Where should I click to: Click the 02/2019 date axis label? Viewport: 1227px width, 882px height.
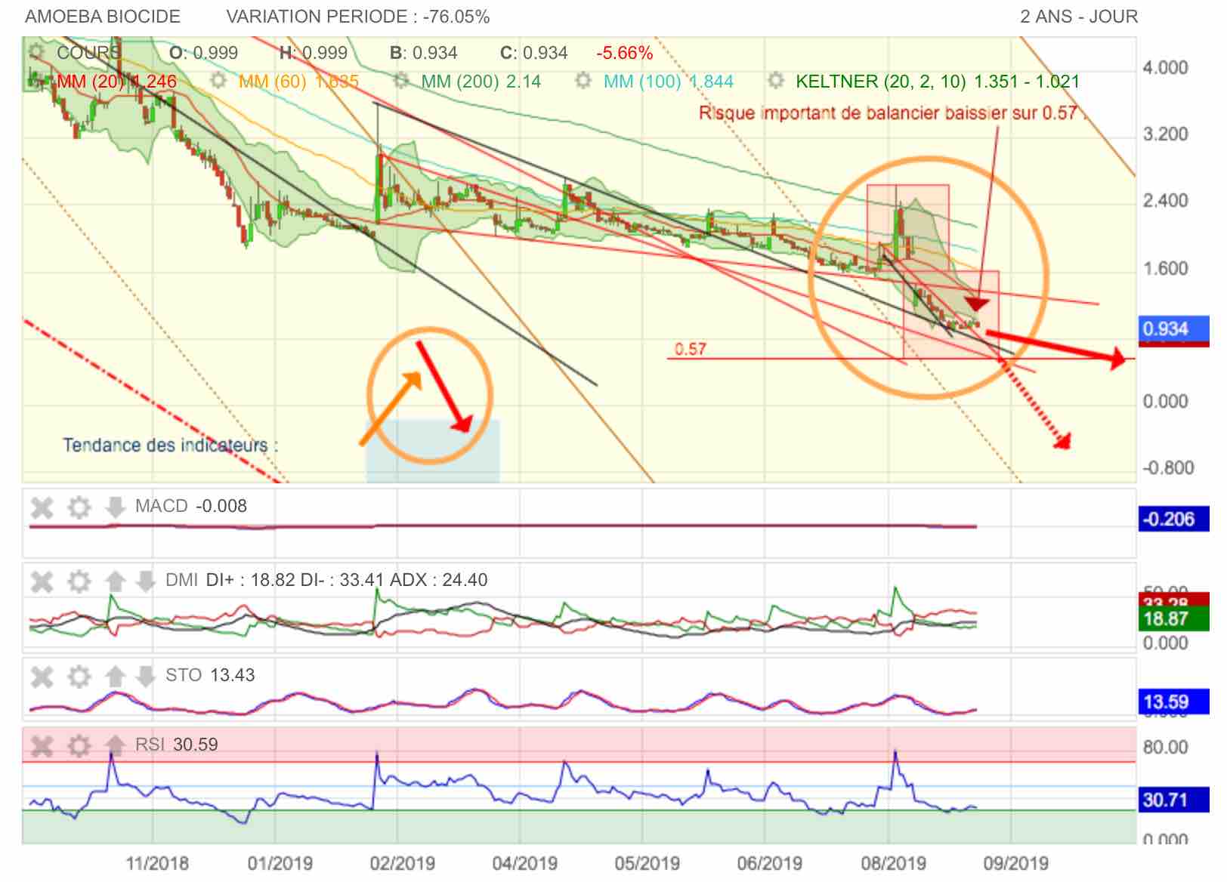coord(402,862)
